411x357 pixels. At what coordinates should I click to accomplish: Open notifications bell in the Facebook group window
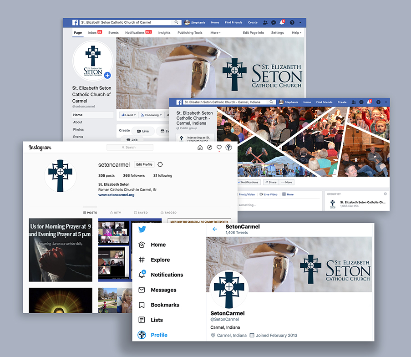369,102
